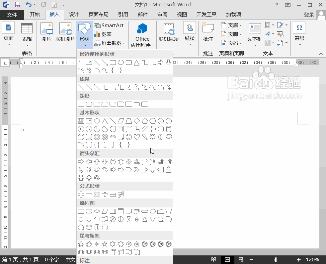Zoom in with the plus button
The image size is (326, 264).
click(299, 260)
